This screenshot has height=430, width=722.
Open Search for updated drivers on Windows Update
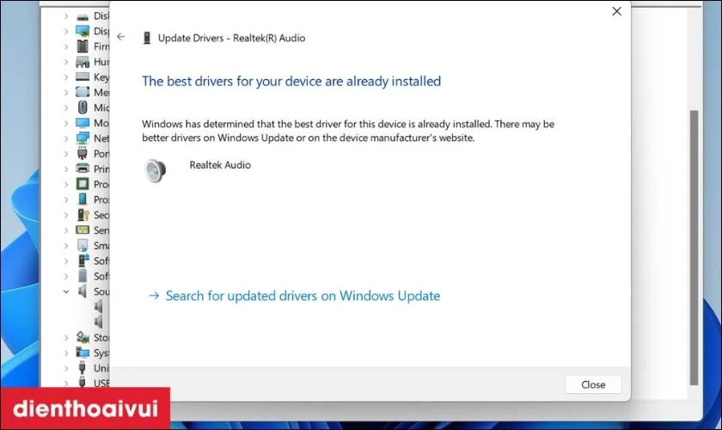[295, 296]
